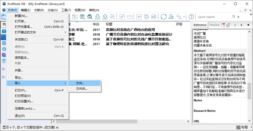Screen dimensions: 253x131
Task: Click the Copy to Local Library toolbar icon
Action: coord(75,17)
